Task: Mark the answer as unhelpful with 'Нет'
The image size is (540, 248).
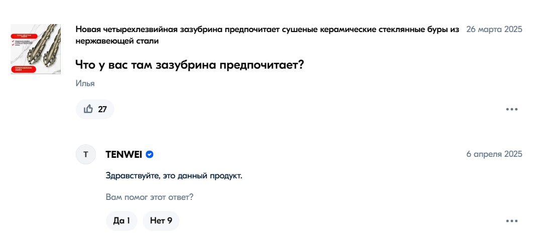Action: pos(161,220)
